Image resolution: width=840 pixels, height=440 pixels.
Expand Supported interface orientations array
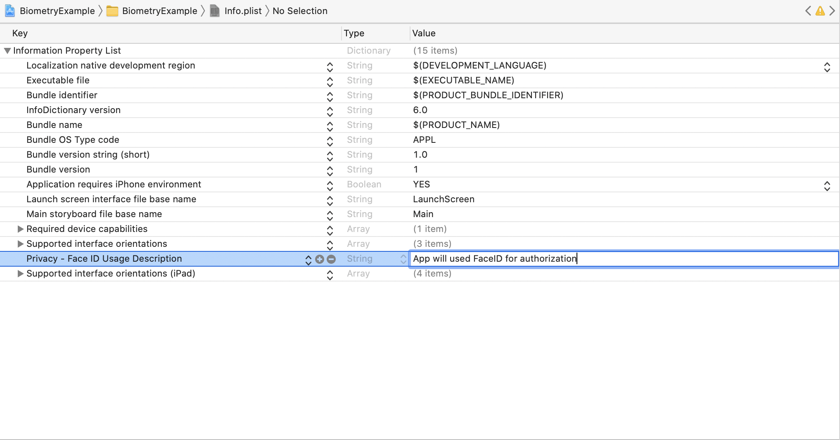pos(20,244)
